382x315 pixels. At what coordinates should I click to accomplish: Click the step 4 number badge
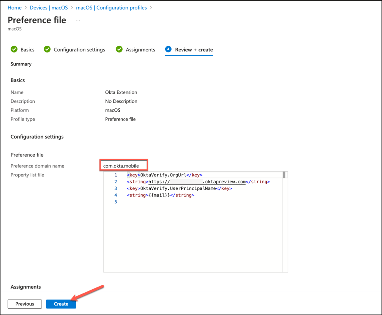[x=168, y=49]
